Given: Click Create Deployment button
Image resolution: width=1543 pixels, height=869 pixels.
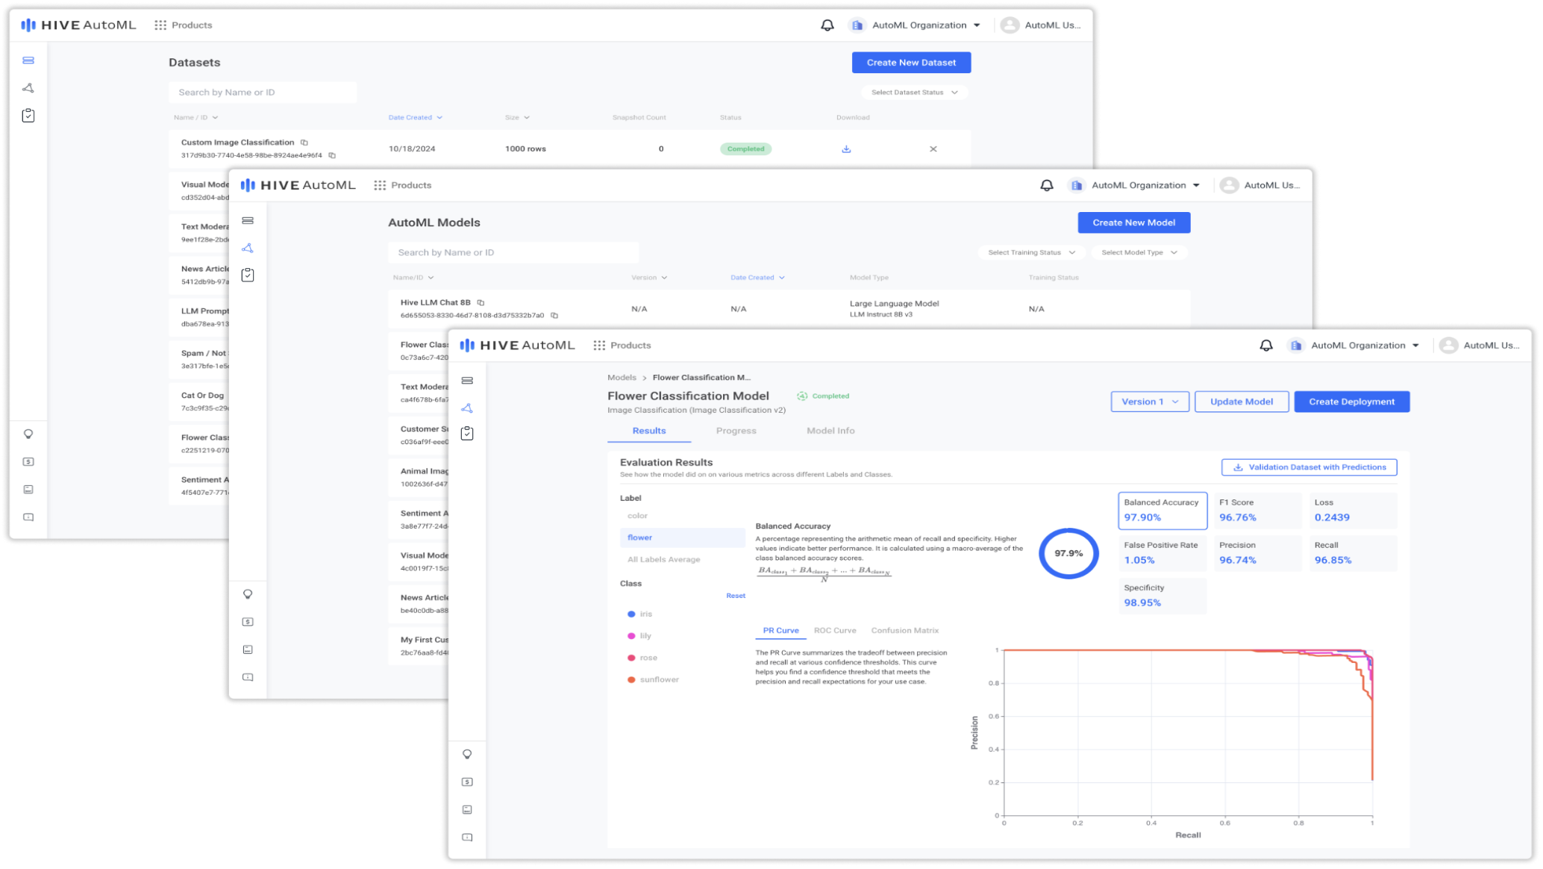Looking at the screenshot, I should coord(1351,402).
